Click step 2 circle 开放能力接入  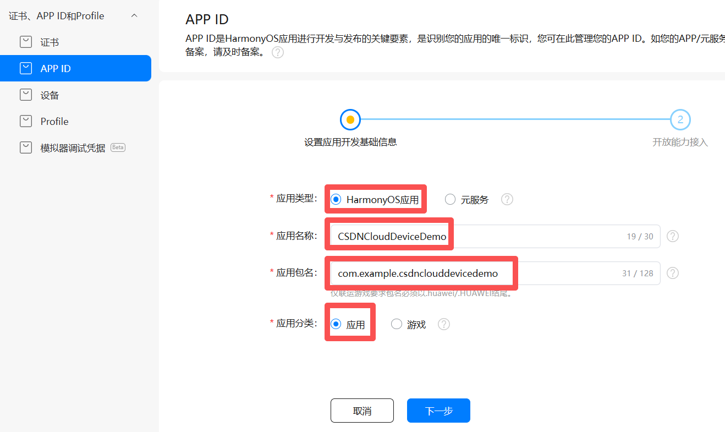pyautogui.click(x=680, y=119)
